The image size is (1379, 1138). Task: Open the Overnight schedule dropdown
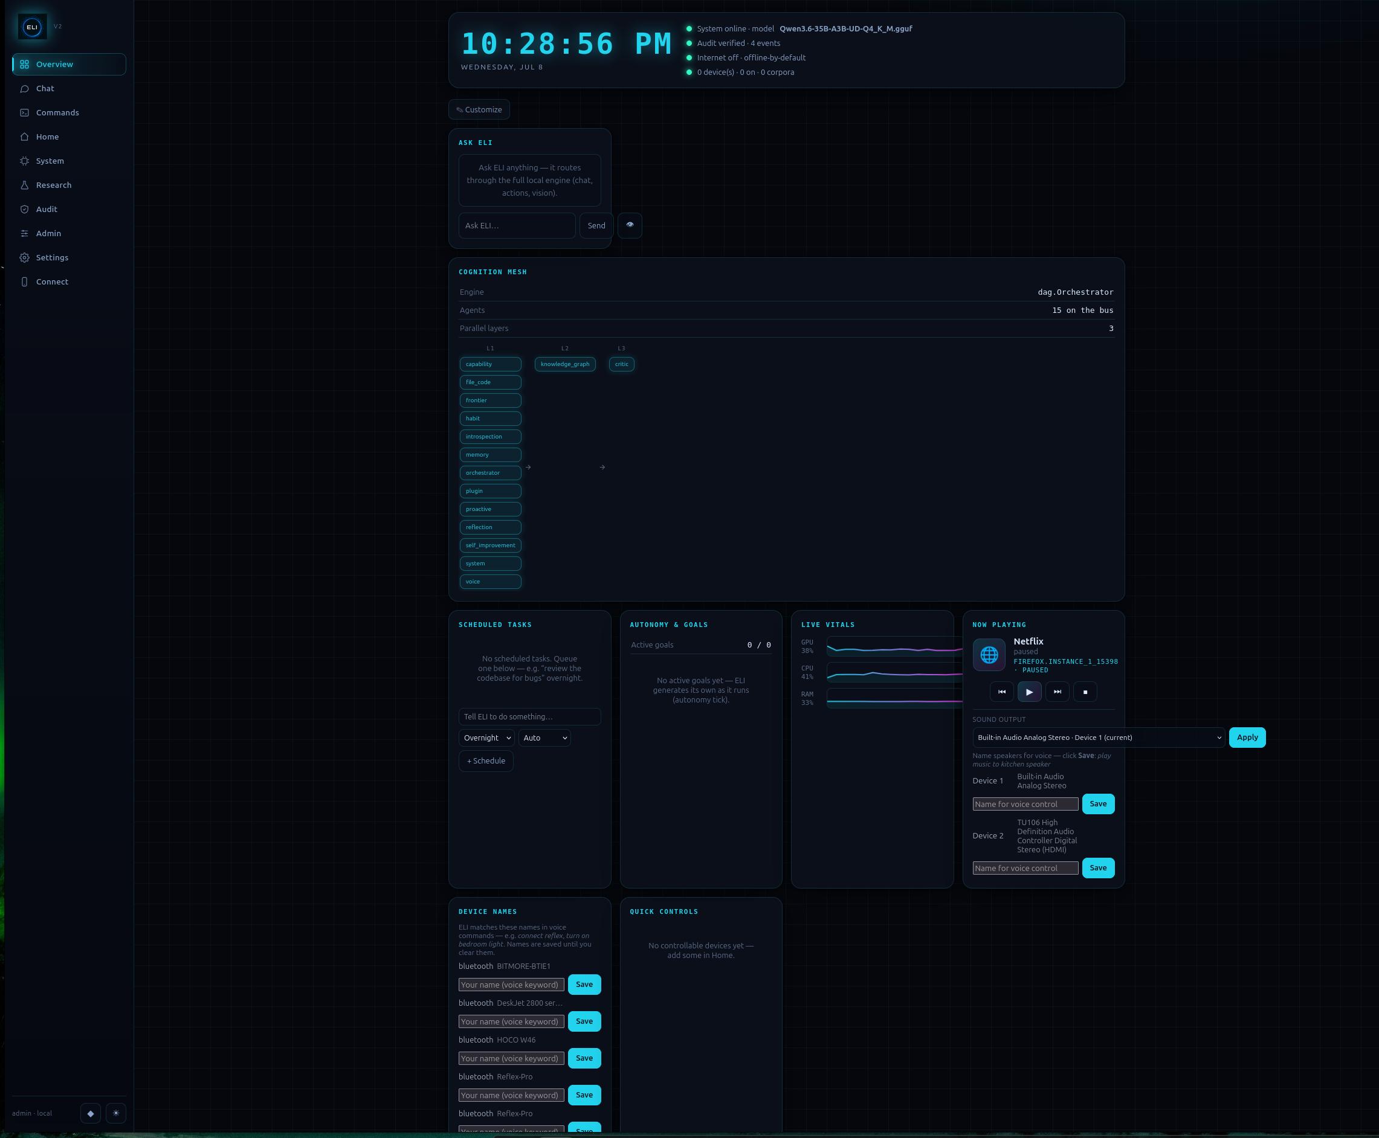[x=486, y=738]
